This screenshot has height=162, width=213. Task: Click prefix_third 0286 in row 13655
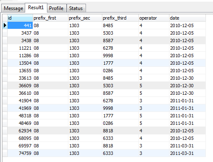(120, 71)
